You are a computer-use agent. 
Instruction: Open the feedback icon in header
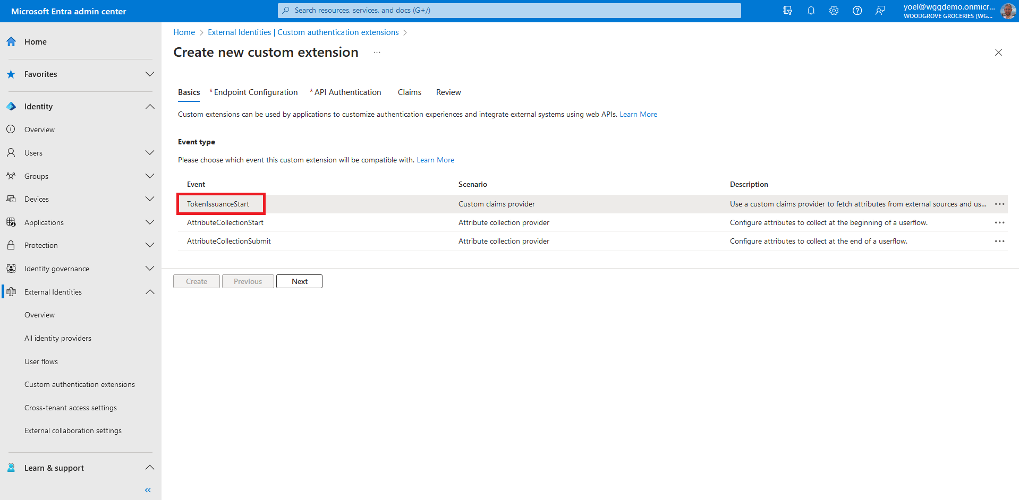880,11
